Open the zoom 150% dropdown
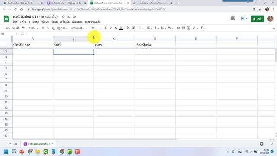 coord(34,28)
